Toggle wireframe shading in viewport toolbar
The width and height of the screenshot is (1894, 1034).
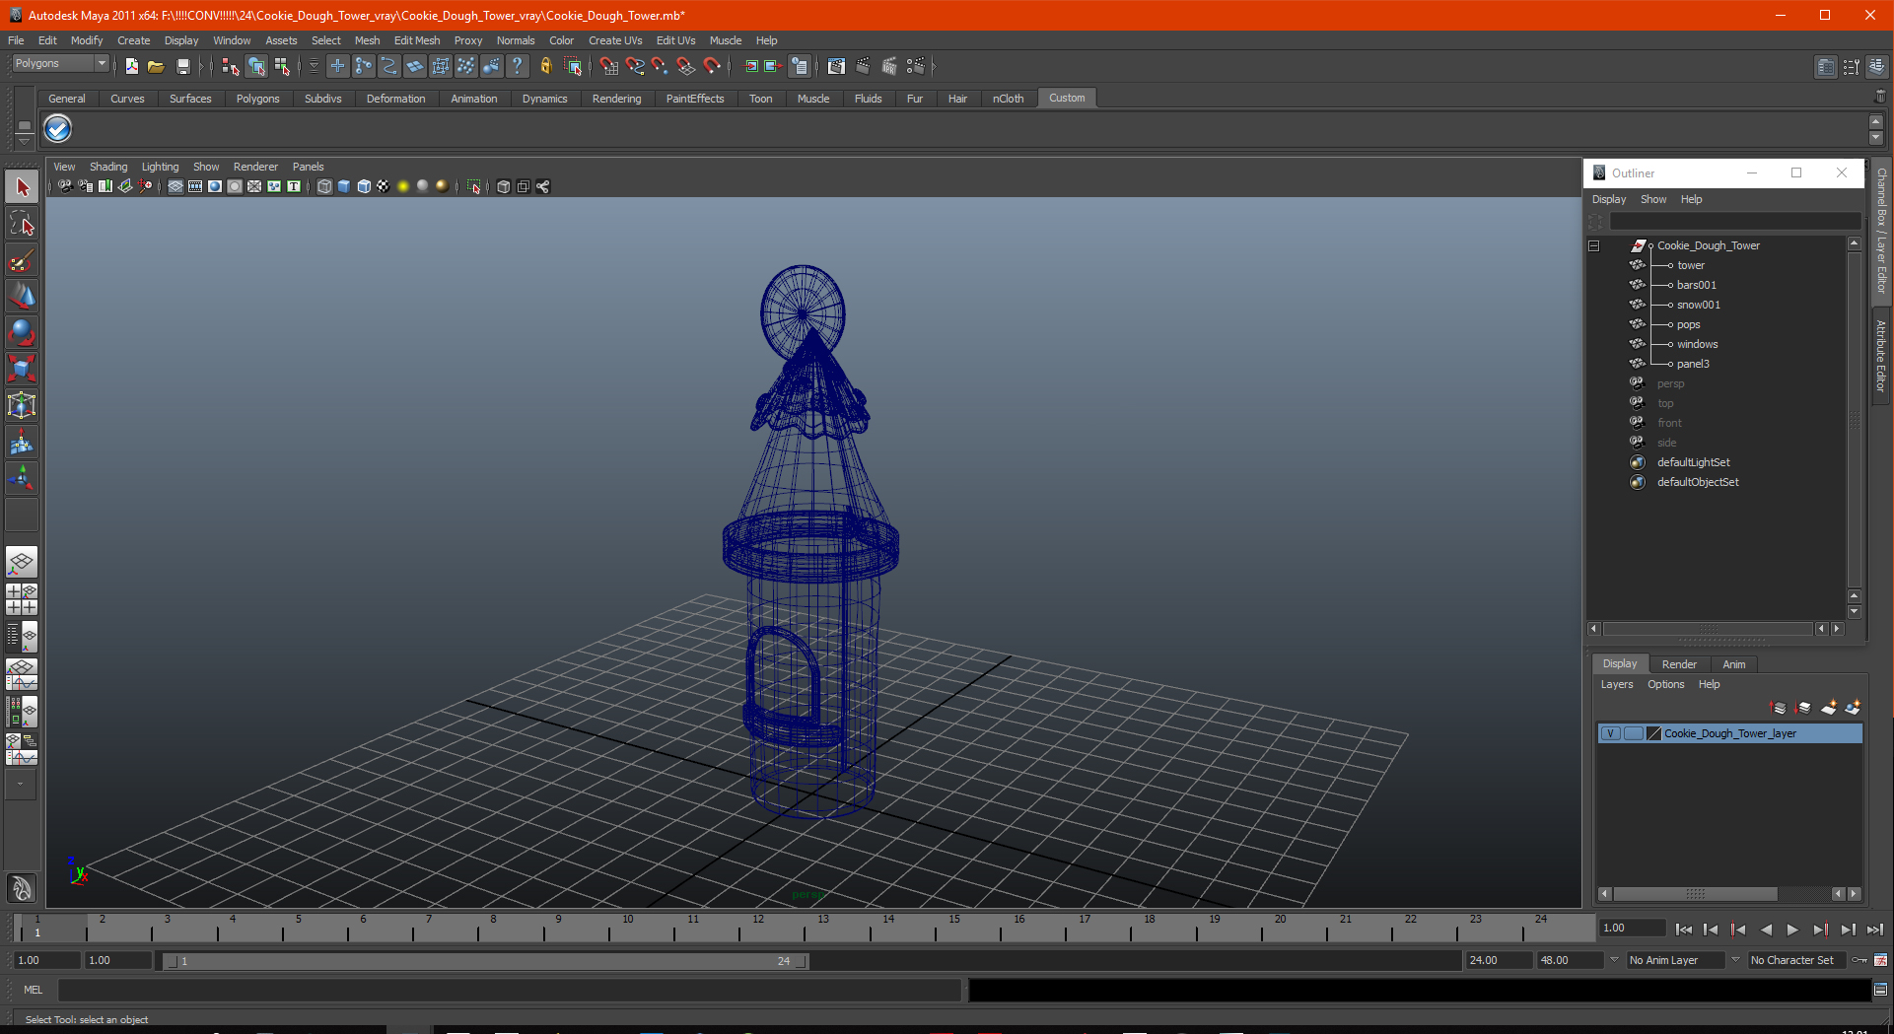pyautogui.click(x=324, y=186)
